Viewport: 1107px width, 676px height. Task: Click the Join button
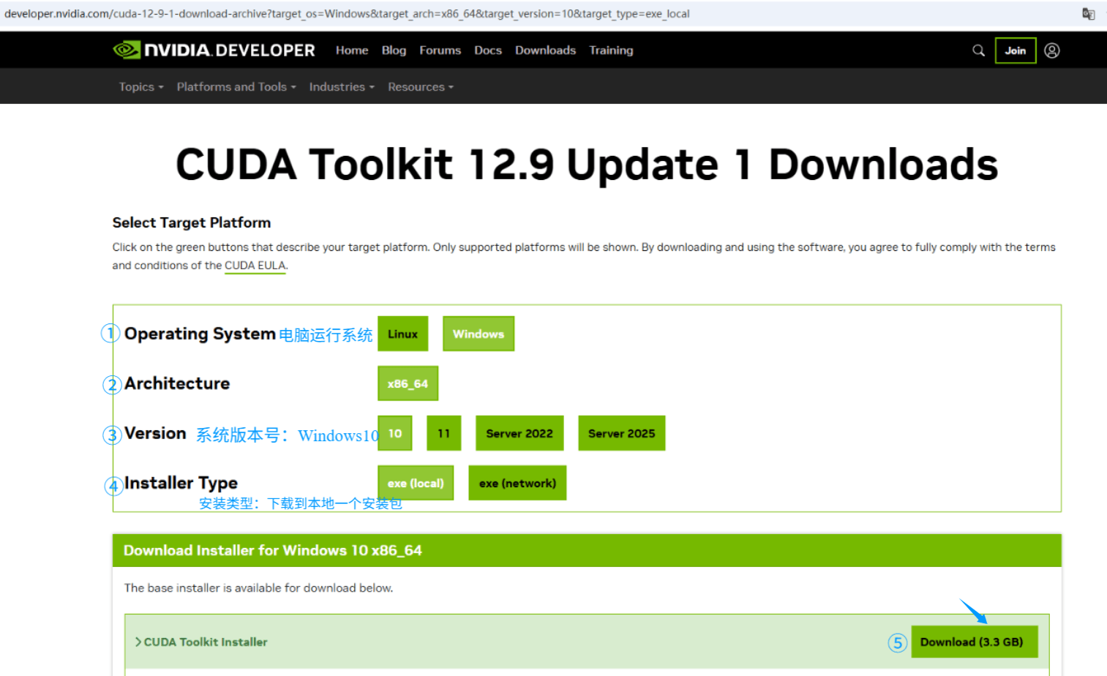point(1016,50)
